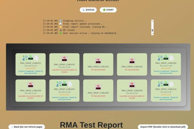Click 'No logs generated' on RMA_DROP_CABLE08
This screenshot has width=194, height=129.
click(x=98, y=96)
